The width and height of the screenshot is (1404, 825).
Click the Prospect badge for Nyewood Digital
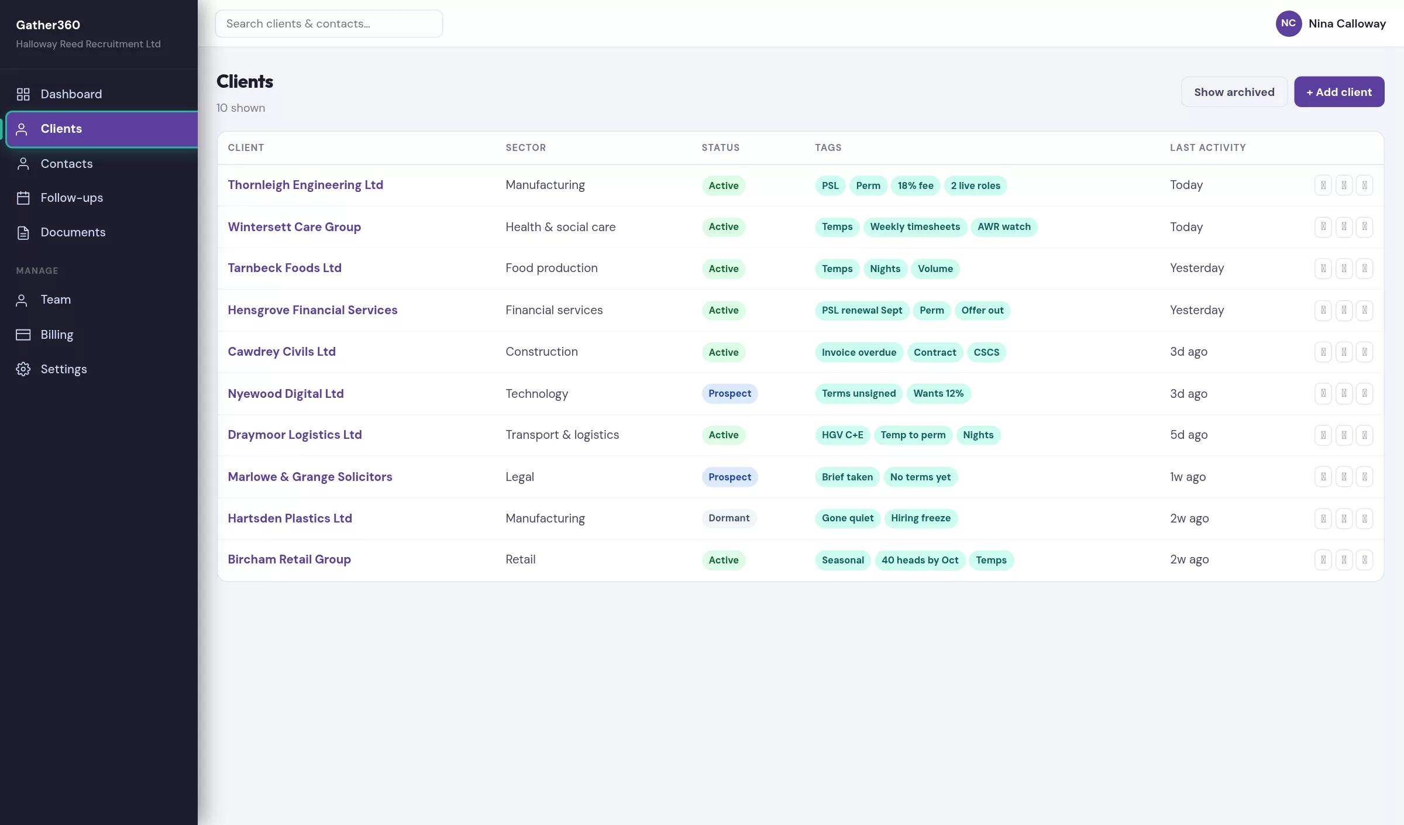pyautogui.click(x=729, y=394)
